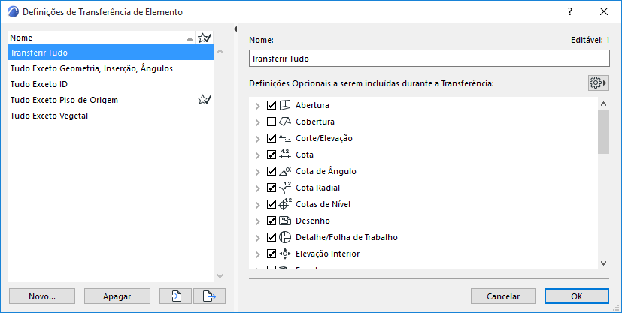Uncheck the Abertura checkbox
Image resolution: width=622 pixels, height=313 pixels.
(272, 105)
